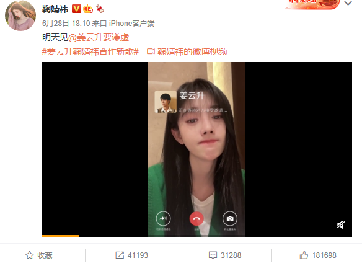Favorite the post with 收藏 star
This screenshot has height=266, width=362.
pos(39,255)
